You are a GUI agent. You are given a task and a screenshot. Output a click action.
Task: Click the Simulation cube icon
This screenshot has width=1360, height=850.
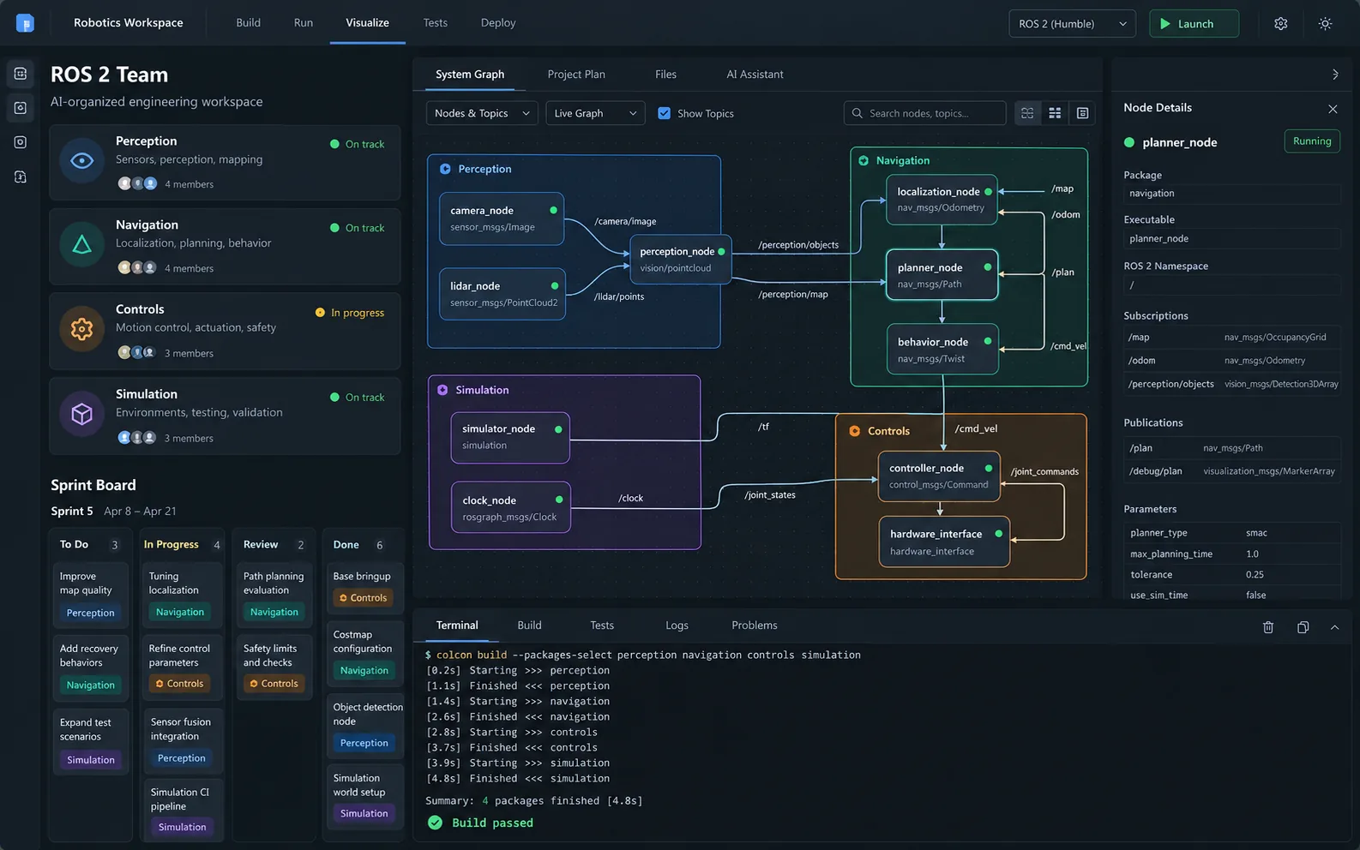point(82,414)
